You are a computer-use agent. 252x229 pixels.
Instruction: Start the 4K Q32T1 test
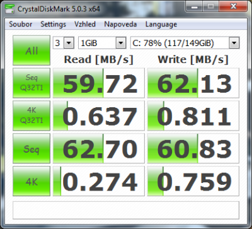(31, 115)
